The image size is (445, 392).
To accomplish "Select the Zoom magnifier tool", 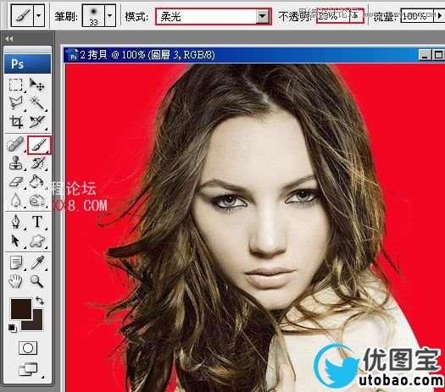I will tap(37, 281).
